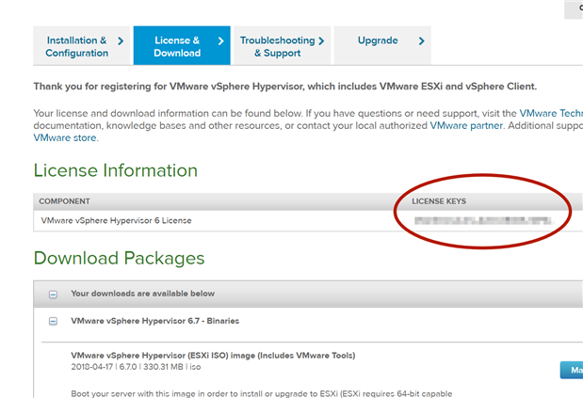Click 'Thank you for registering' bold sentence
583x398 pixels.
pos(285,87)
